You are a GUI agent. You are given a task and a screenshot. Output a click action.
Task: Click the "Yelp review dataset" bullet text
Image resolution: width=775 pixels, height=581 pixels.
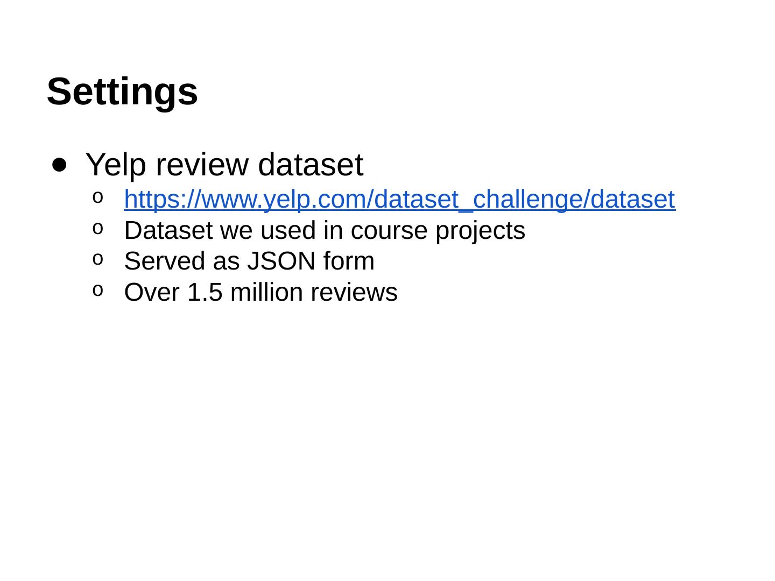point(224,164)
